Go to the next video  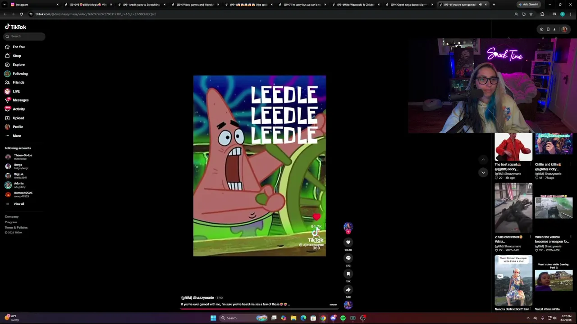point(483,172)
